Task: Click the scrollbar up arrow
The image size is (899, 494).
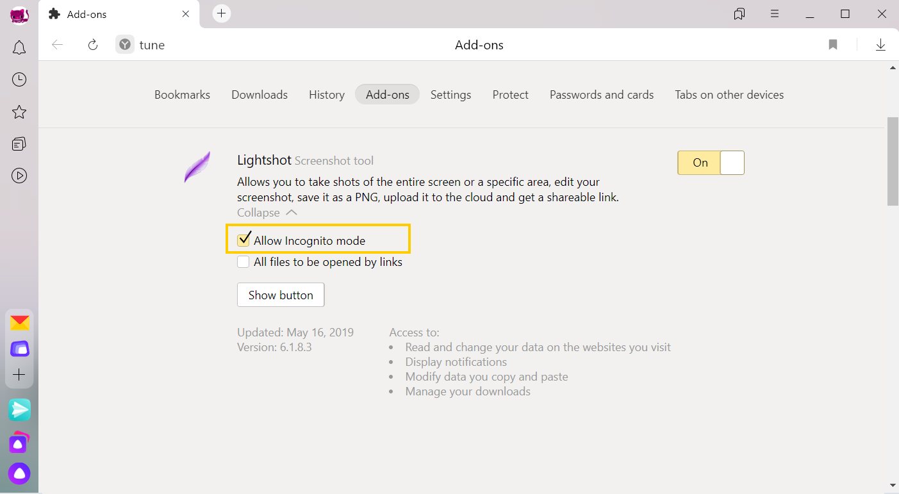Action: click(x=893, y=67)
